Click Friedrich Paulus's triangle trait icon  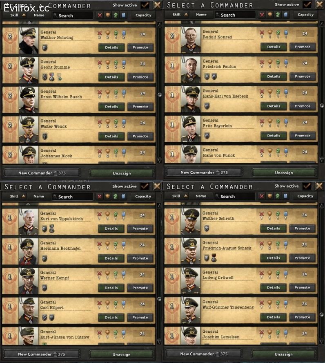207,76
